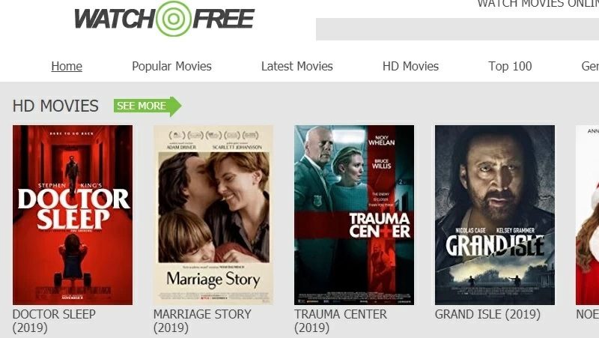Open the Home menu link

[67, 66]
